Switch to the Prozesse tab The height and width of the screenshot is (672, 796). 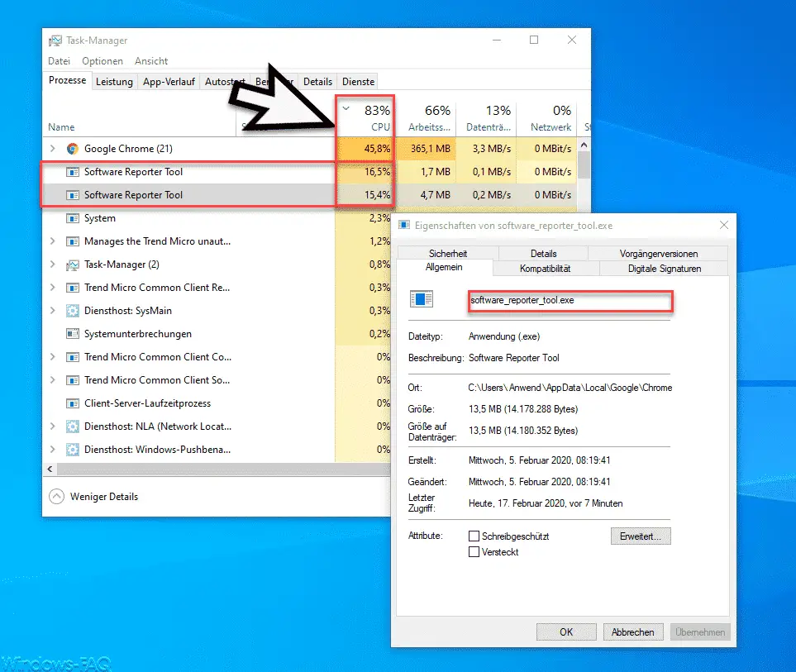click(68, 81)
